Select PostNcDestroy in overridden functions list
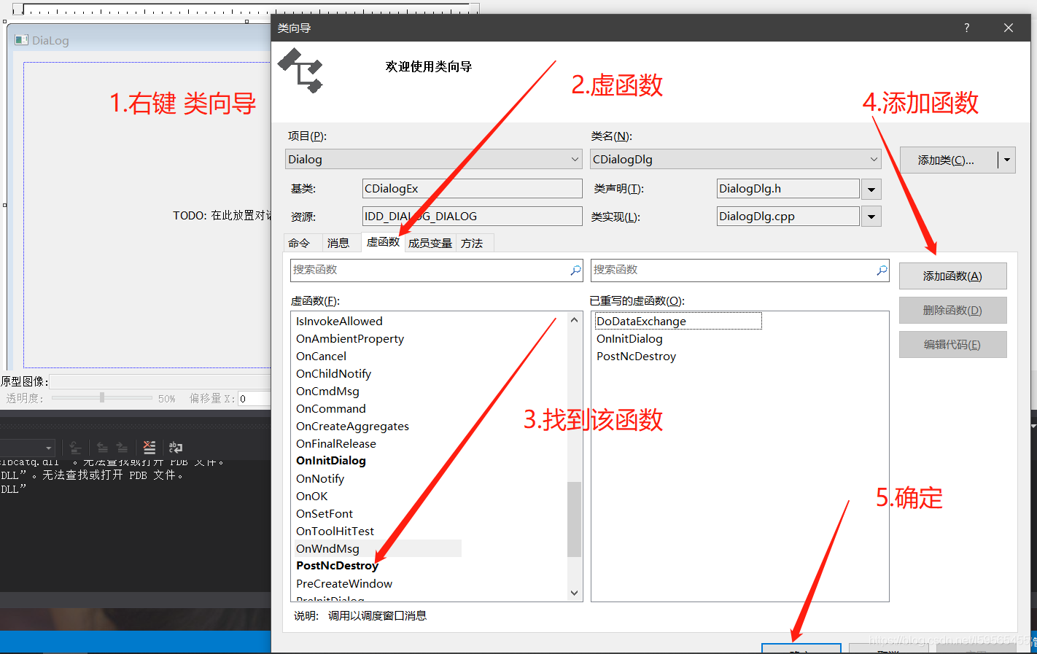Screen dimensions: 1037x654 pyautogui.click(x=636, y=356)
